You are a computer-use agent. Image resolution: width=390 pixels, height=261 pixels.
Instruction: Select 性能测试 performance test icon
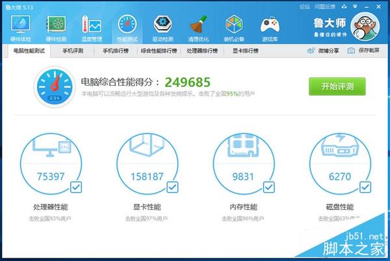(x=127, y=24)
